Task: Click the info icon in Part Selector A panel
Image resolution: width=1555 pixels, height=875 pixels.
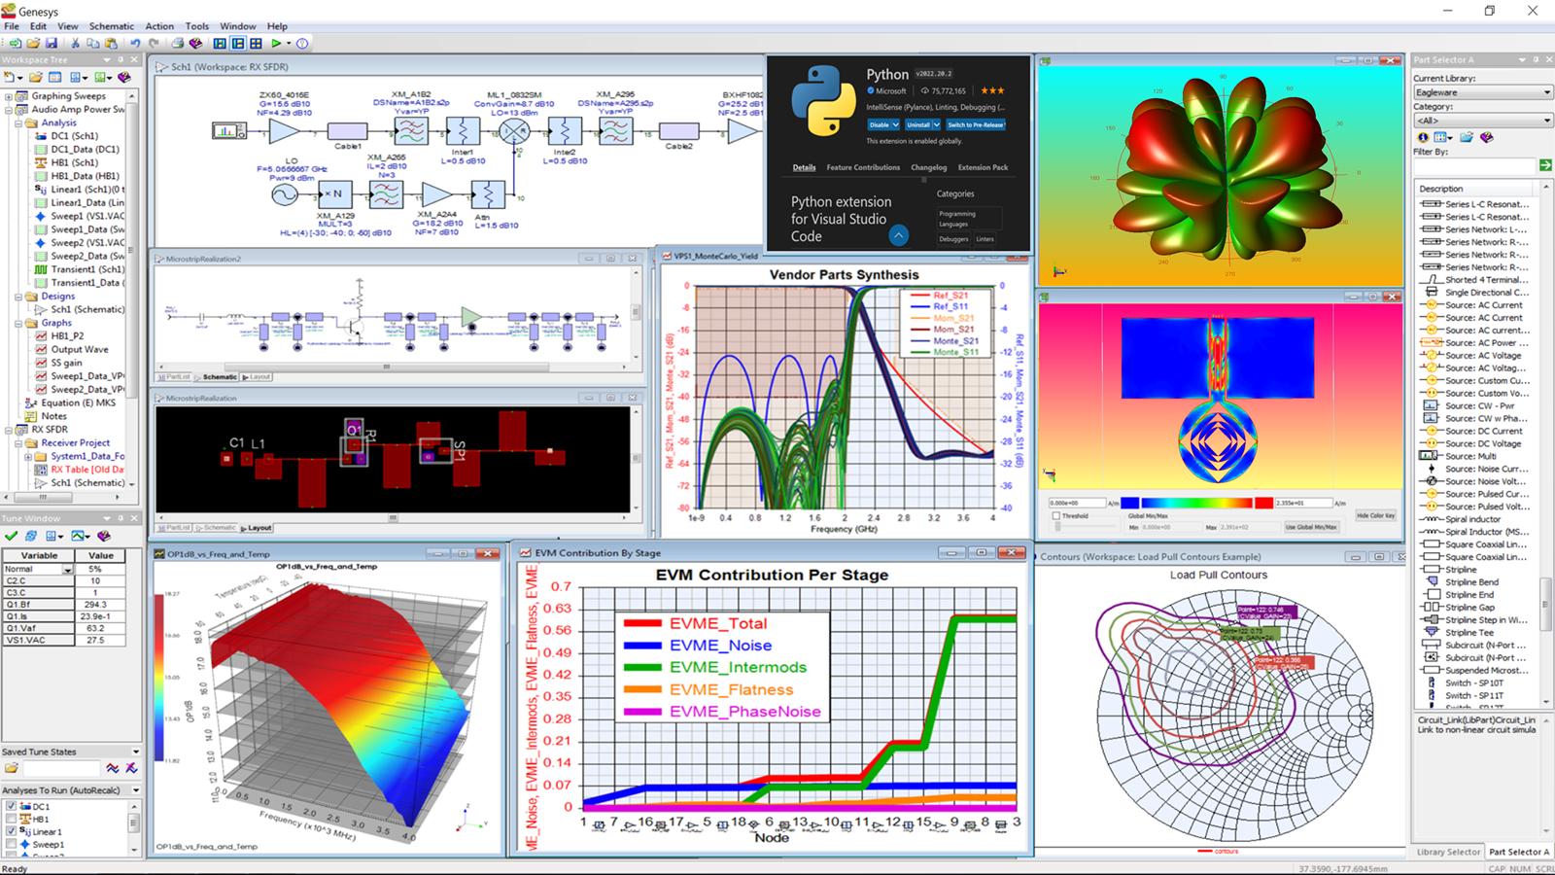Action: 1423,137
